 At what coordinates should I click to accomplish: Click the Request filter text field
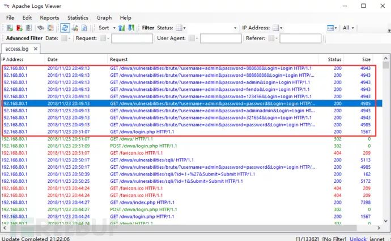(x=132, y=38)
